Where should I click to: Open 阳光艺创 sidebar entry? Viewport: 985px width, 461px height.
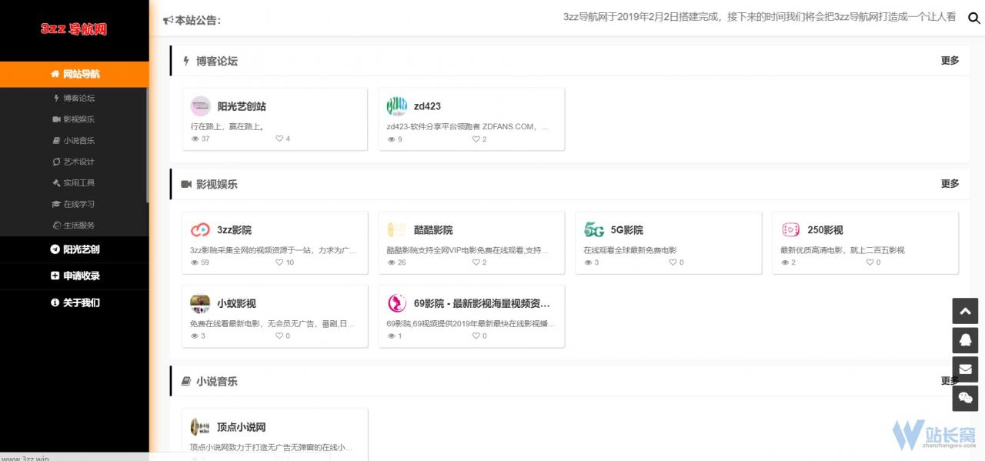click(x=74, y=249)
